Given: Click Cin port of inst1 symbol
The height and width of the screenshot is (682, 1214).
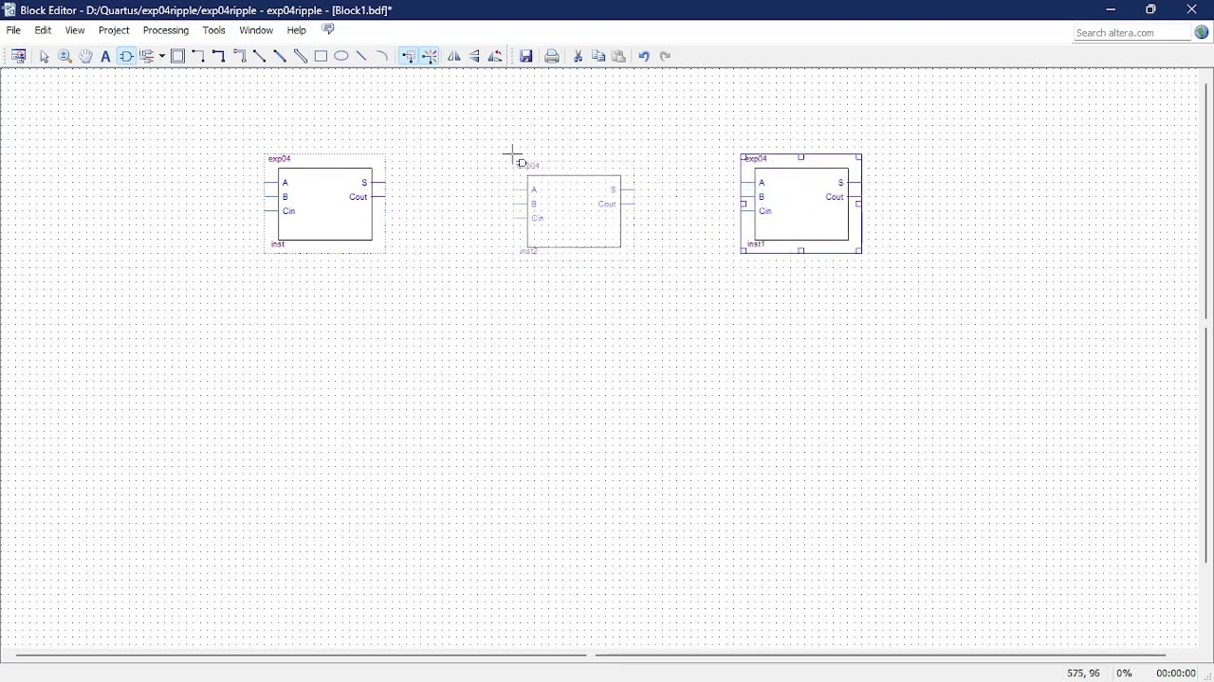Looking at the screenshot, I should (765, 211).
